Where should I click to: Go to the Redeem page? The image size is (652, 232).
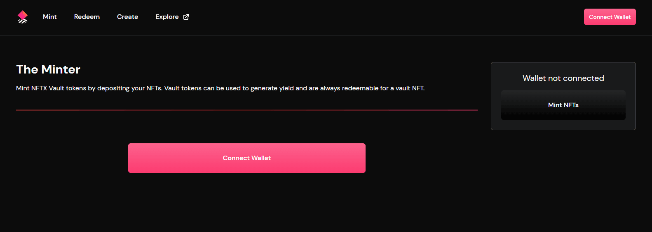tap(87, 17)
